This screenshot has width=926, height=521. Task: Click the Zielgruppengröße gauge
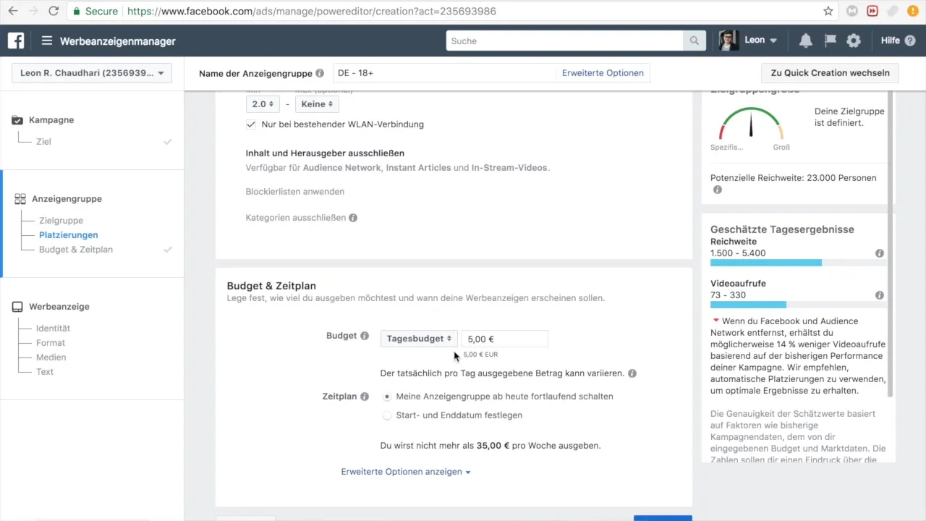click(751, 123)
